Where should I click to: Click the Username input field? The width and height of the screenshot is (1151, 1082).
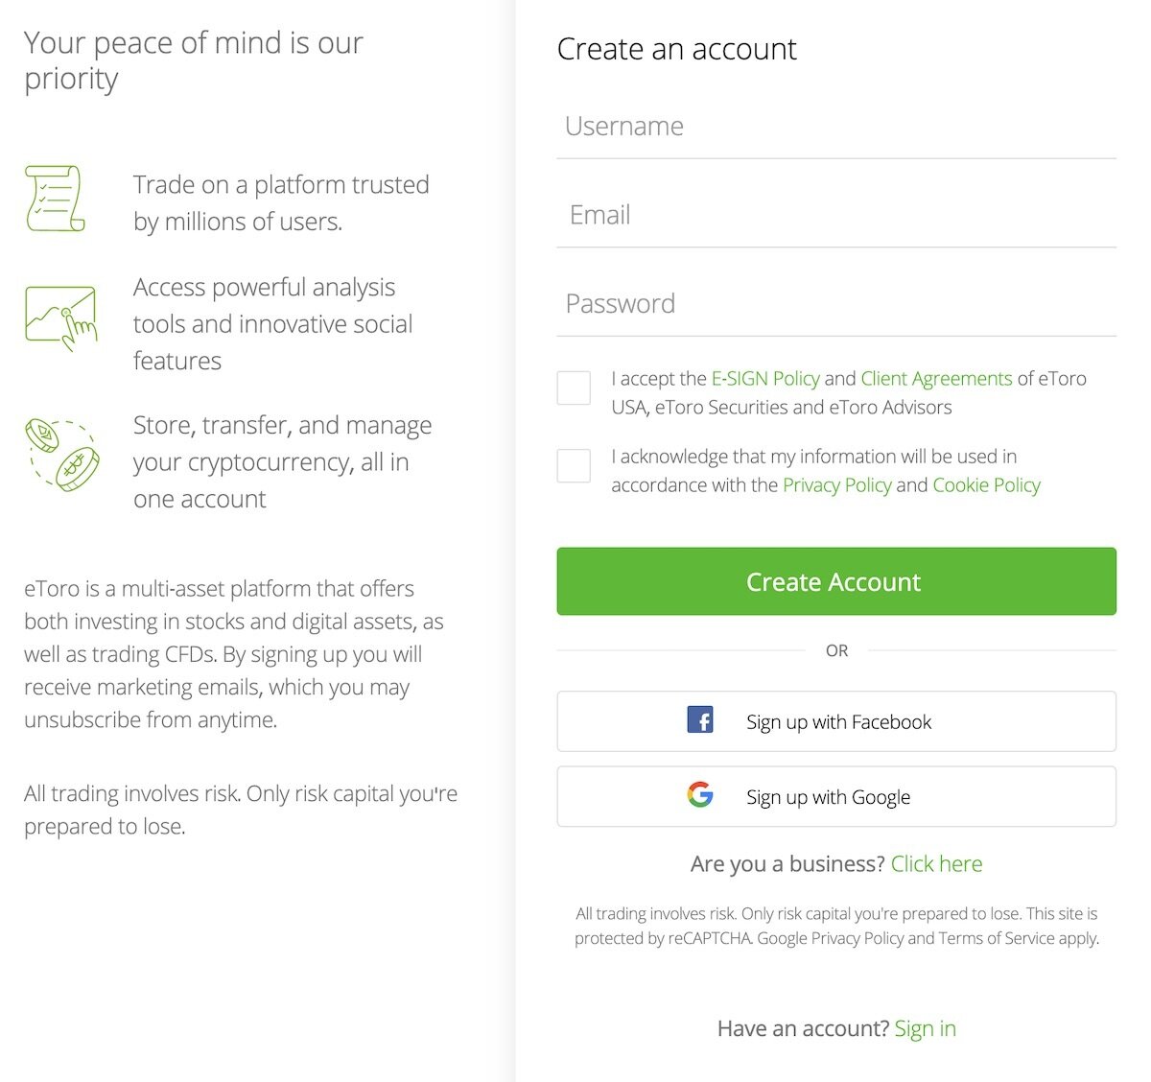tap(835, 126)
